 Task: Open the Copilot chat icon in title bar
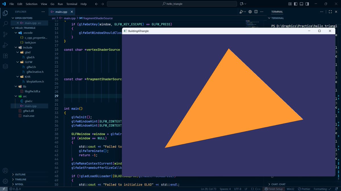pos(242,4)
